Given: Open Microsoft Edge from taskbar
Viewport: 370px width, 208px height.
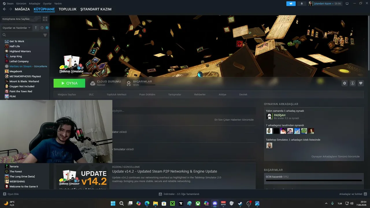Looking at the screenshot, I should 147,203.
